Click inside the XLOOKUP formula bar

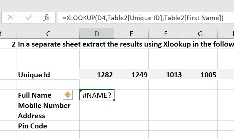[143, 18]
